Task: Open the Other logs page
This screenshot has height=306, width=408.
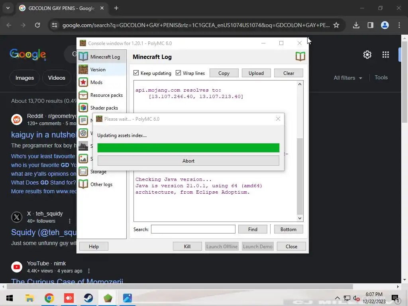Action: tap(102, 184)
